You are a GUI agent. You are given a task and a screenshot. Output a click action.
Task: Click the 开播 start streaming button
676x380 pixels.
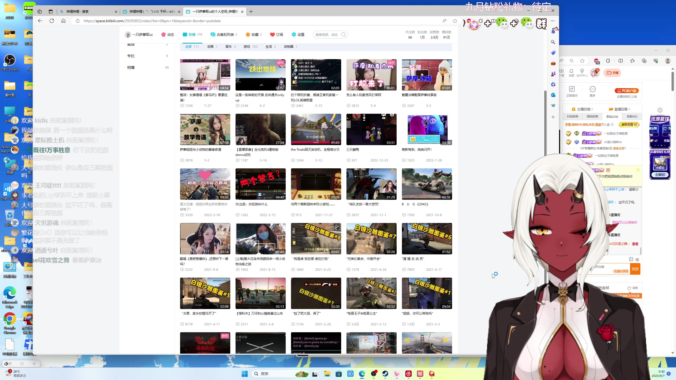tap(612, 73)
